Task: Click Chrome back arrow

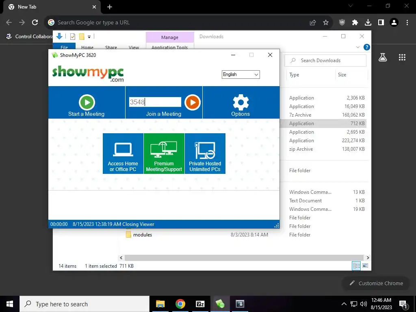Action: click(9, 23)
